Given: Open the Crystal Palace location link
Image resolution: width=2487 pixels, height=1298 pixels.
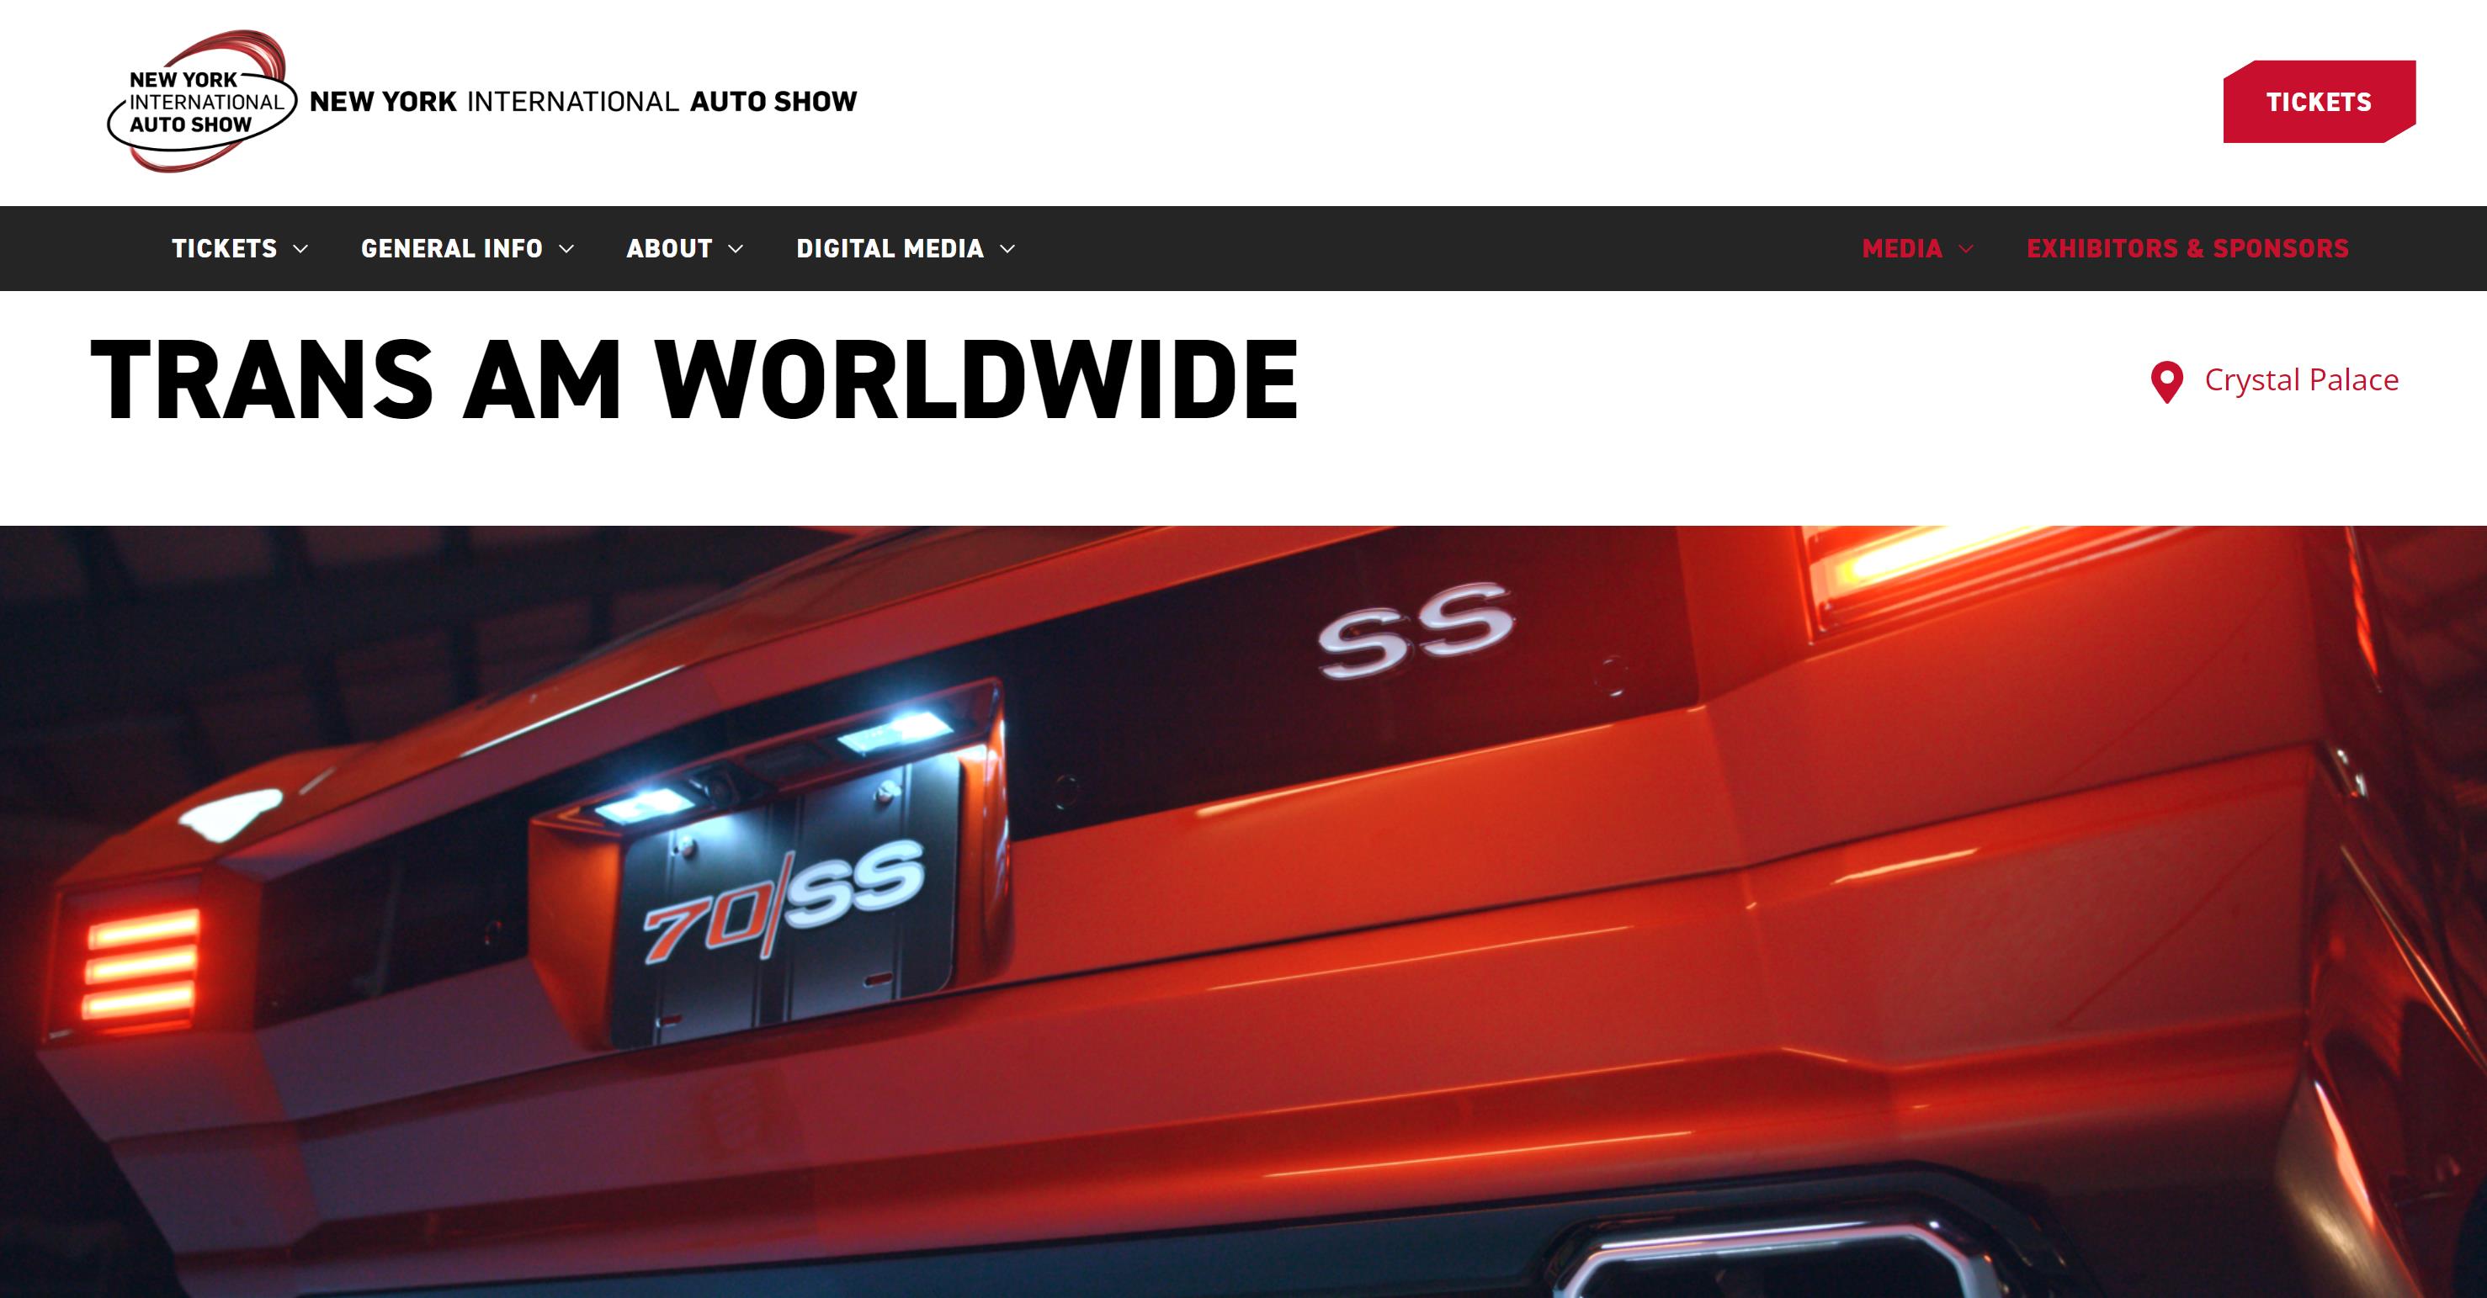Looking at the screenshot, I should (2301, 380).
